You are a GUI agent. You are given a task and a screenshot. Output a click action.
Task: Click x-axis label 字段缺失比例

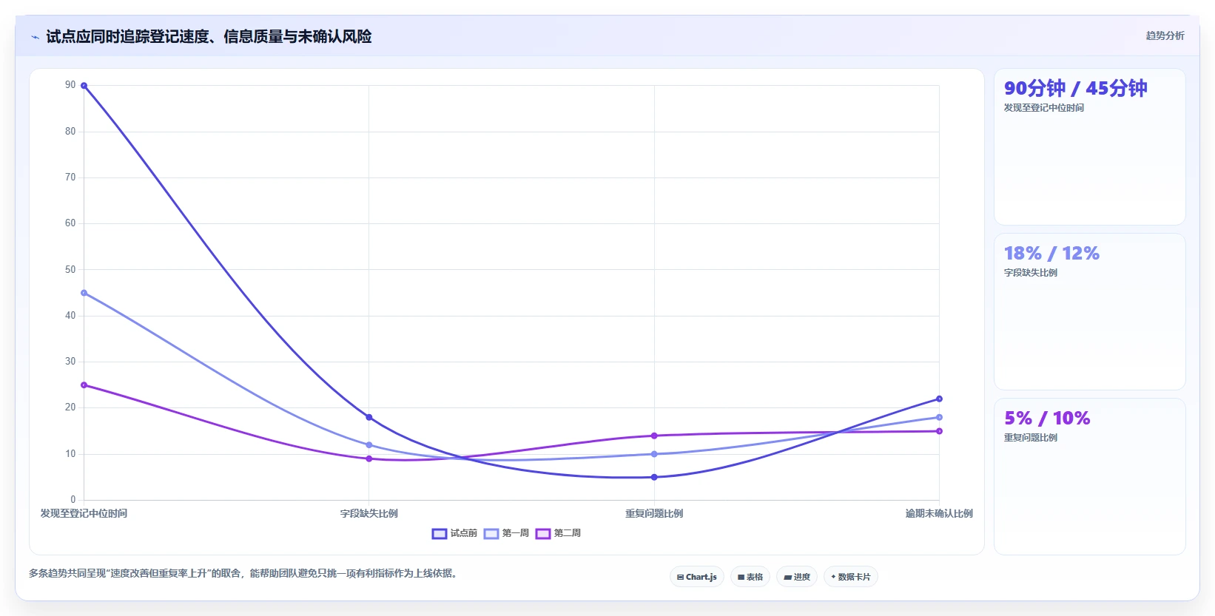369,513
